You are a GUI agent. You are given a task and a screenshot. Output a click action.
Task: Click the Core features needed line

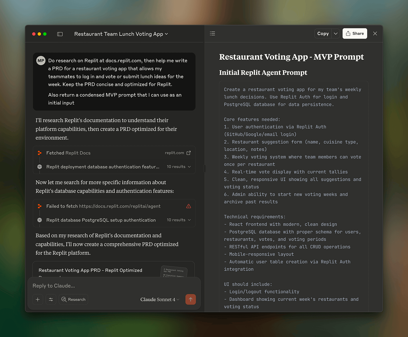(x=252, y=119)
